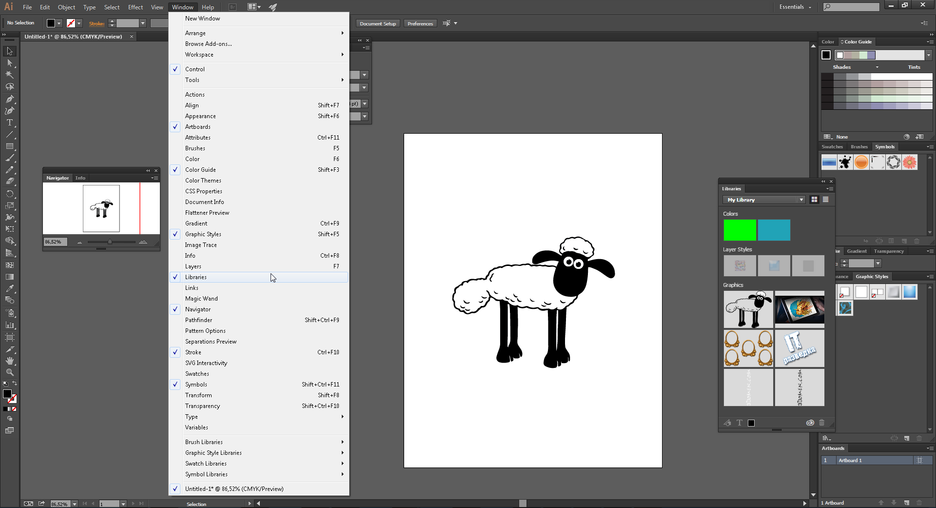Uncheck Color Guide in Window menu
The height and width of the screenshot is (508, 936).
(x=258, y=170)
